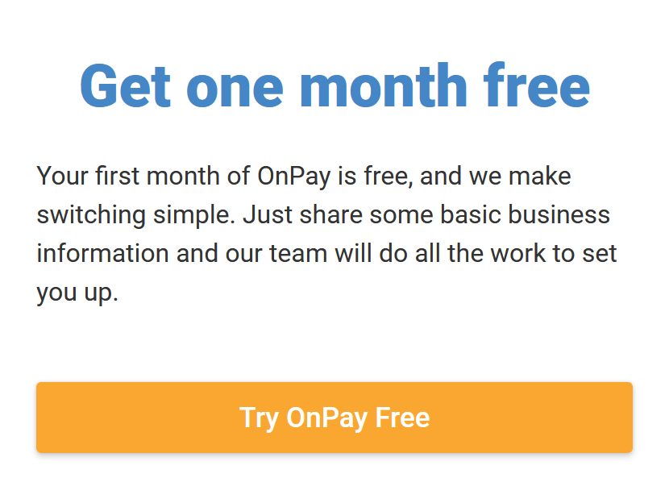This screenshot has width=669, height=482.
Task: Click the words 'basic business' in the paragraph
Action: pyautogui.click(x=525, y=214)
